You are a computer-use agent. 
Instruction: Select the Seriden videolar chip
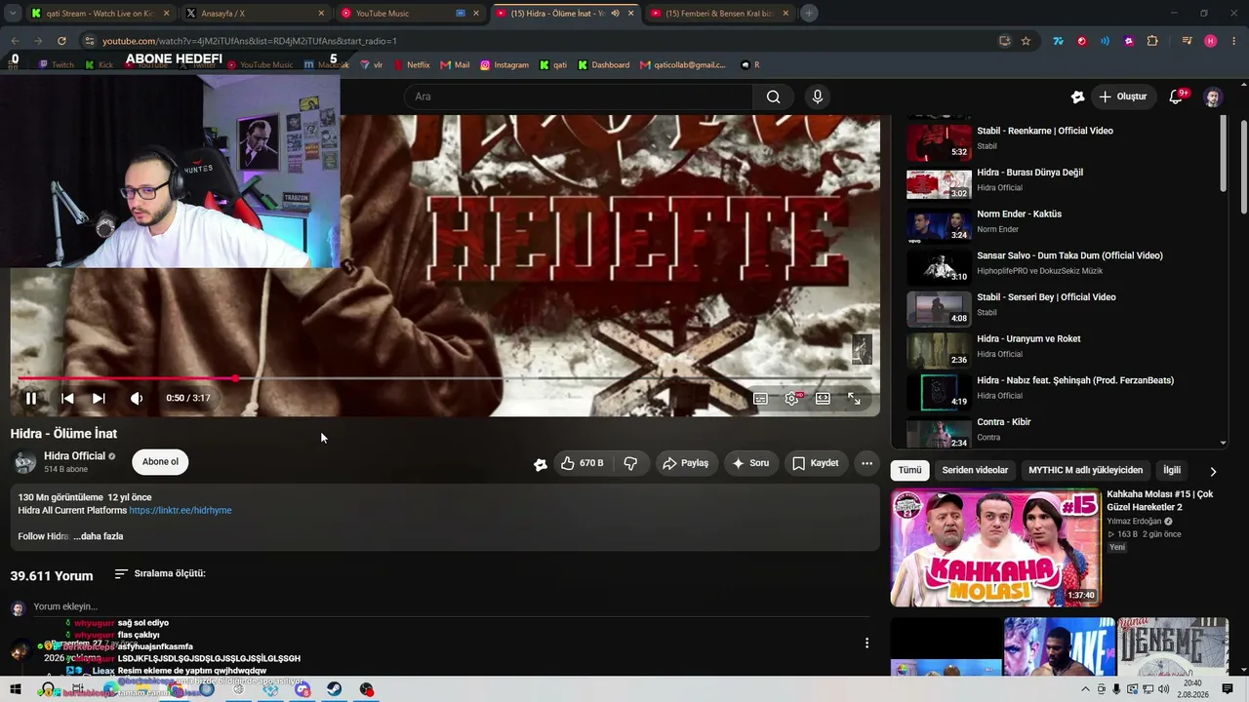[975, 470]
